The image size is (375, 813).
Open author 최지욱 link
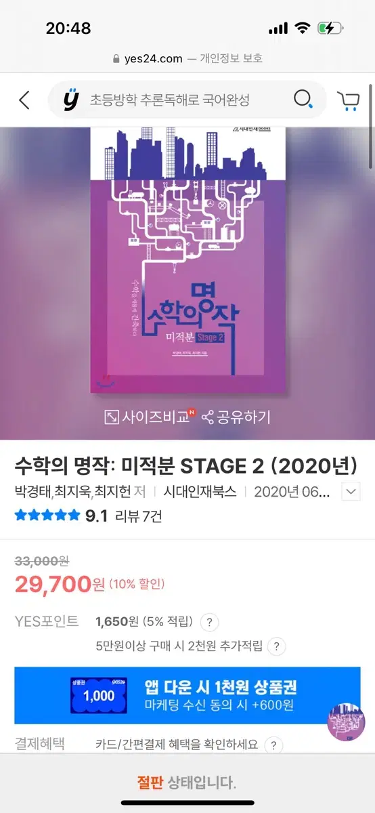[x=72, y=492]
